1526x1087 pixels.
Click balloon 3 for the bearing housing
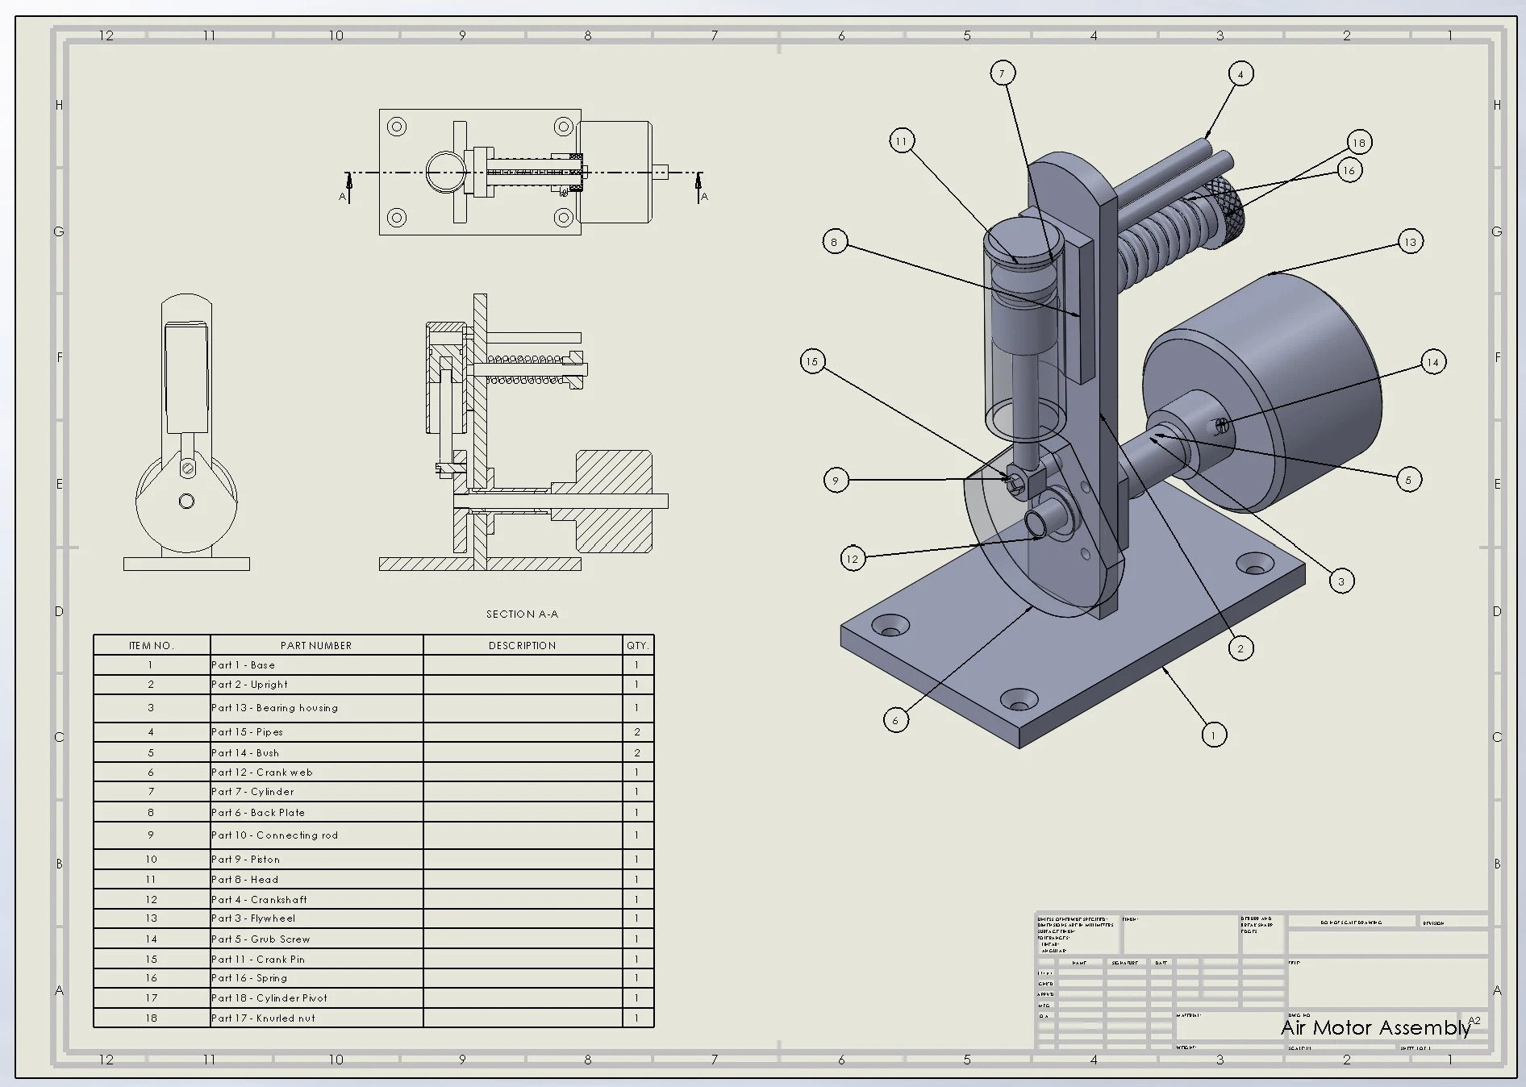pyautogui.click(x=1341, y=581)
